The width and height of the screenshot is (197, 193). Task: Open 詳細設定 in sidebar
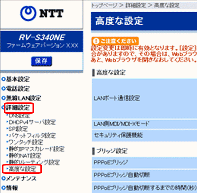pos(18,108)
